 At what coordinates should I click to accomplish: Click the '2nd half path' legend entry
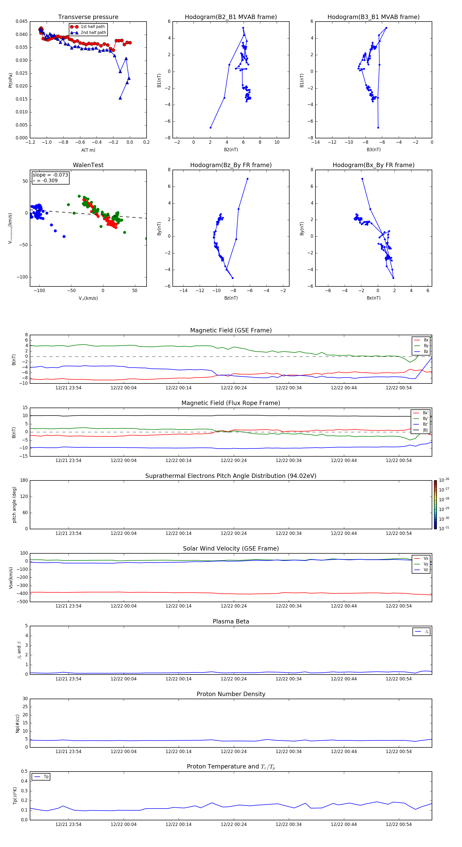[89, 33]
